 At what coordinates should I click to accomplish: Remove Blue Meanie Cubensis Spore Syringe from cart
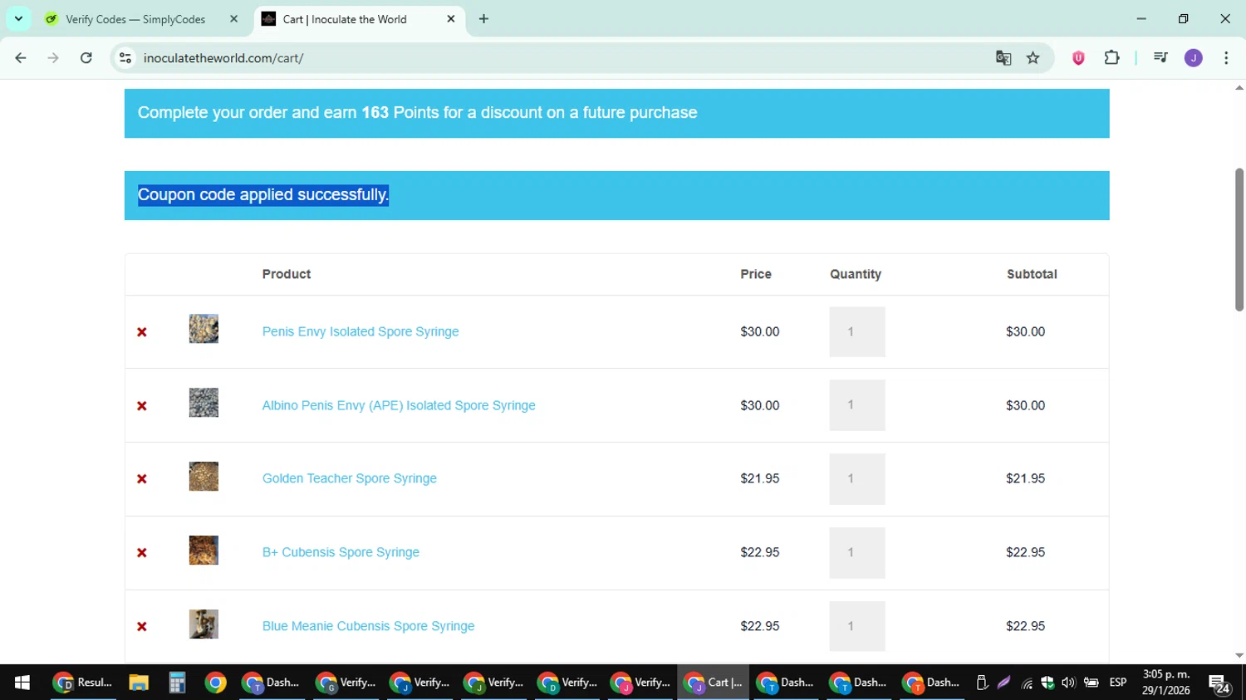[142, 627]
